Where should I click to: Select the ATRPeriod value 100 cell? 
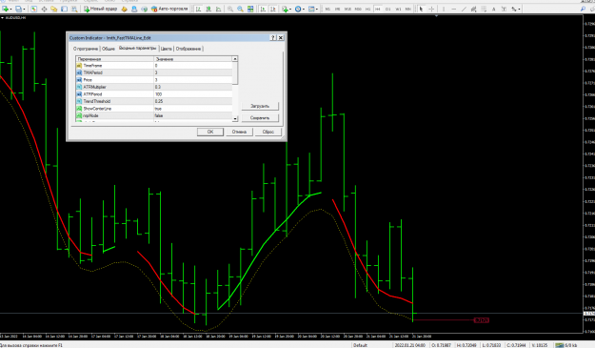coord(192,94)
